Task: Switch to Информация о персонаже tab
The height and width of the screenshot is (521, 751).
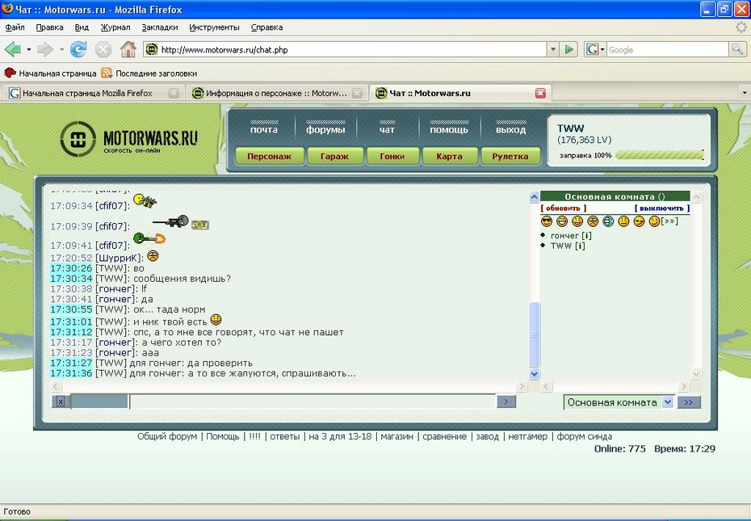Action: 276,93
